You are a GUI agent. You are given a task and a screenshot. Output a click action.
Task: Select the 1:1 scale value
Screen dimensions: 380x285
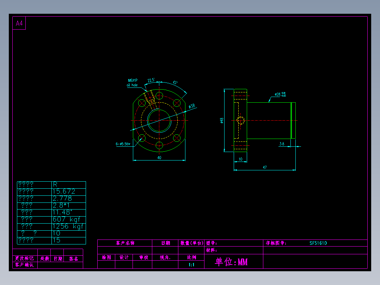(191, 265)
